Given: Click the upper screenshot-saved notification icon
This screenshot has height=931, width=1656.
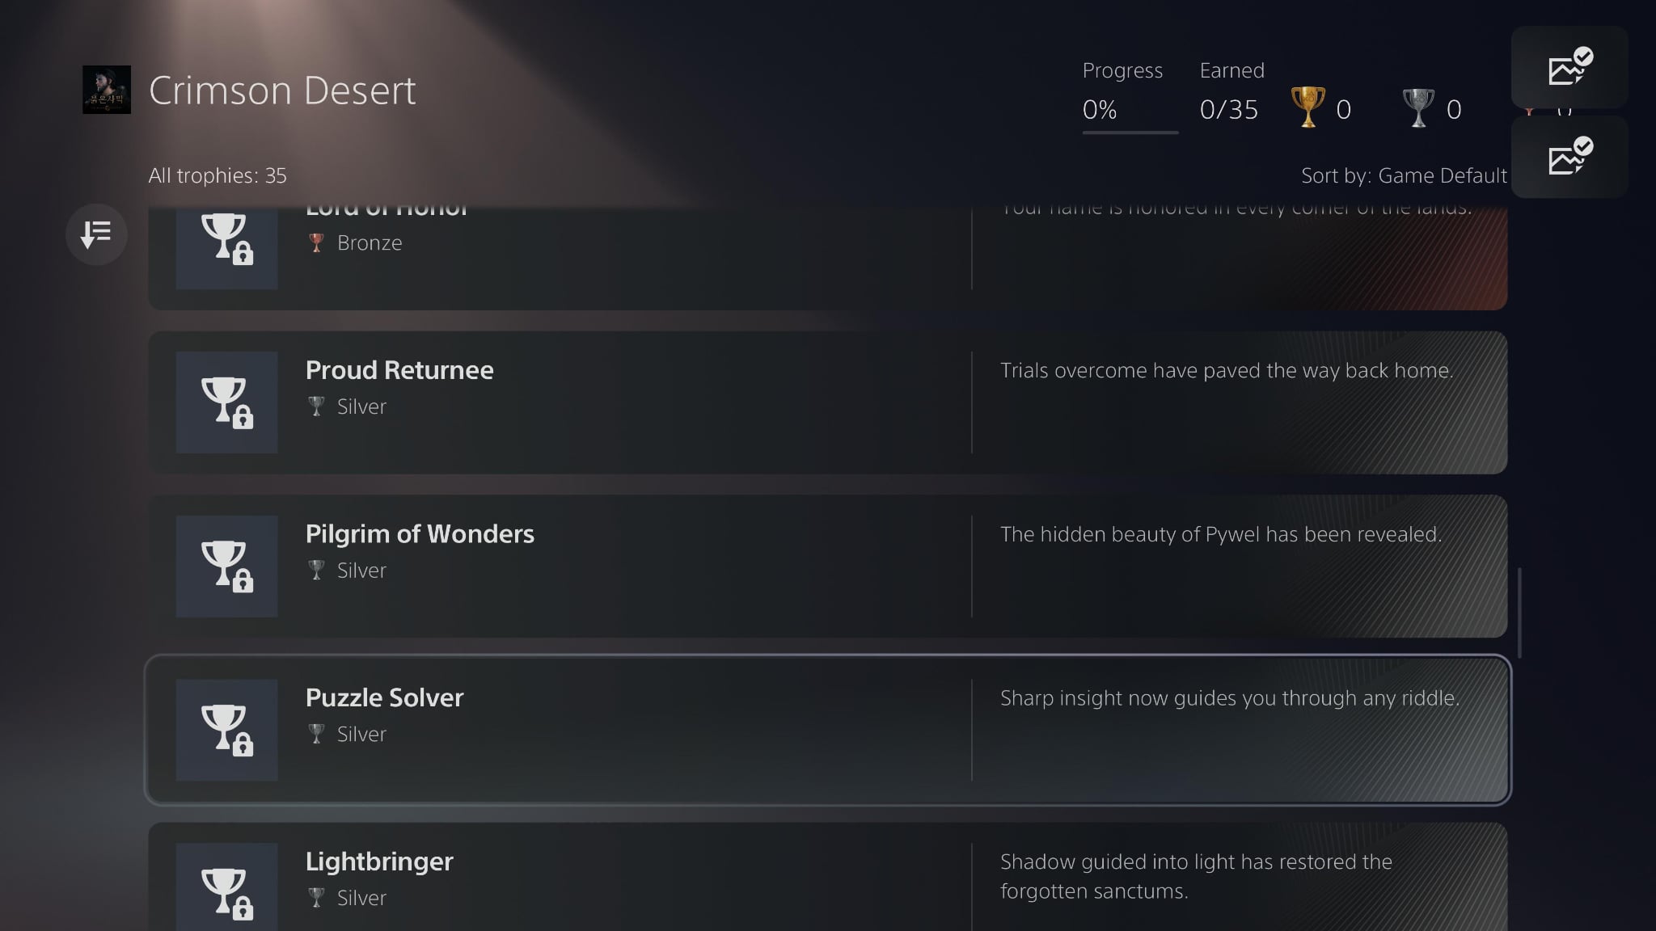Looking at the screenshot, I should coord(1569,68).
